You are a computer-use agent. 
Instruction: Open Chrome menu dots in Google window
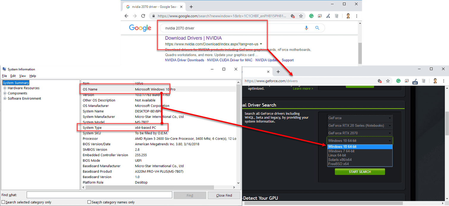[357, 16]
